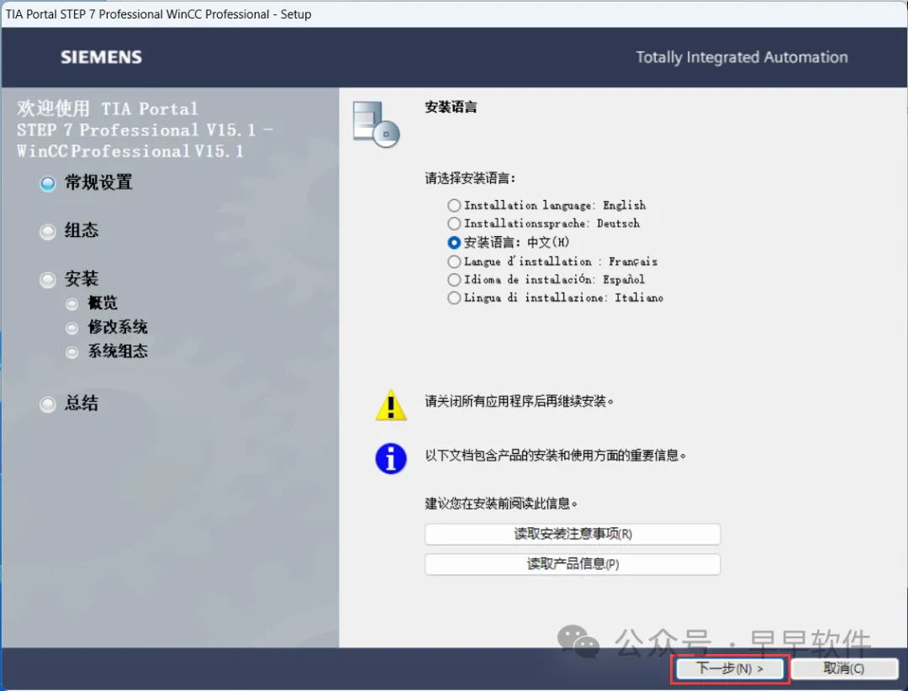Click the 下一步(N) next button
Viewport: 908px width, 691px height.
(730, 668)
